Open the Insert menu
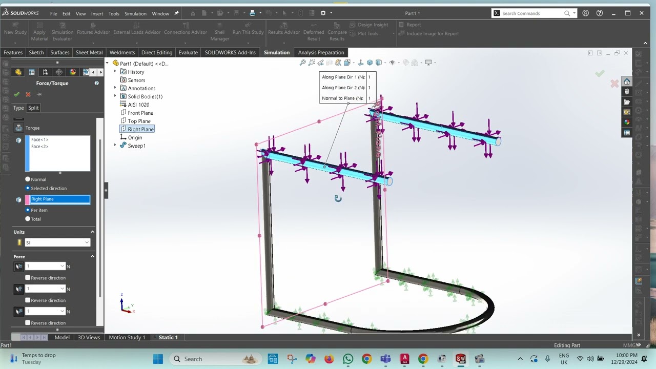656x369 pixels. pos(97,14)
